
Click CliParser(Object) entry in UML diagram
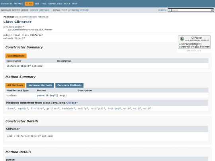(x=191, y=44)
